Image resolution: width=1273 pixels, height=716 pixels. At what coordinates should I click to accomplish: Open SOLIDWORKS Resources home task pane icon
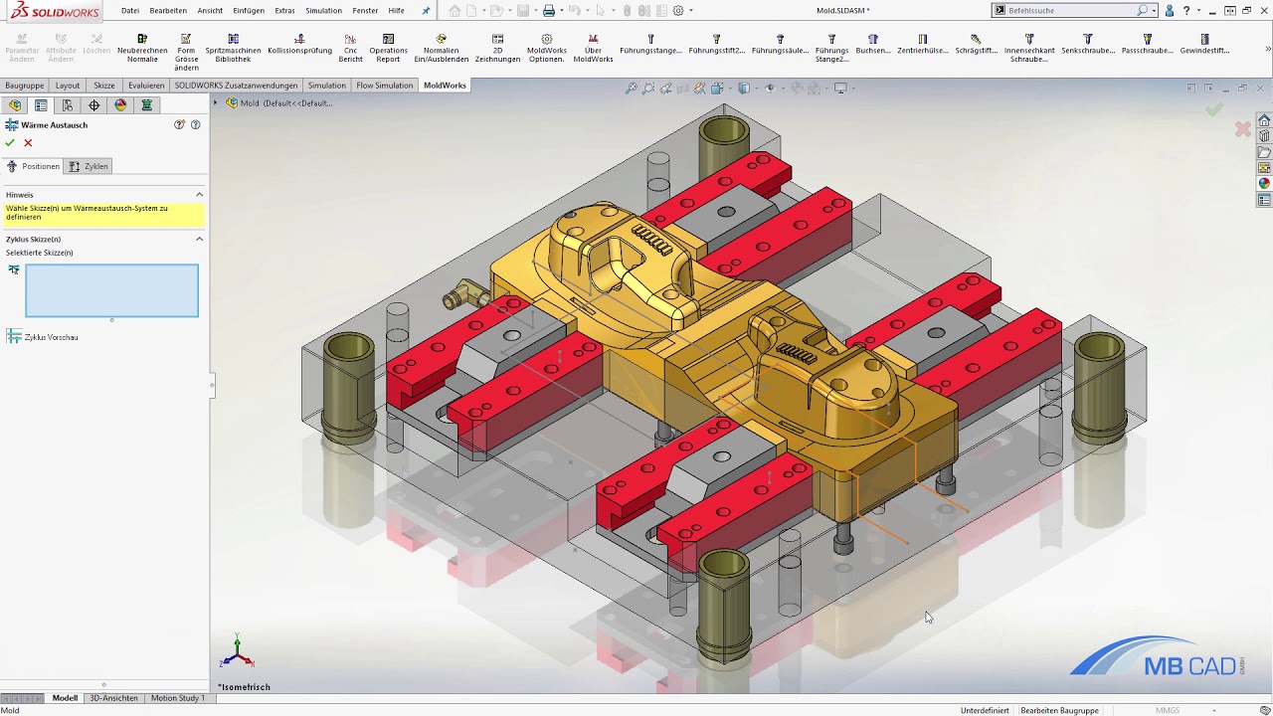[x=1264, y=120]
